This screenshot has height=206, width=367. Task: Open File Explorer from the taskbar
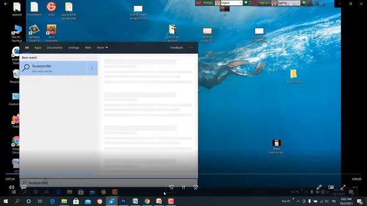coord(64,201)
